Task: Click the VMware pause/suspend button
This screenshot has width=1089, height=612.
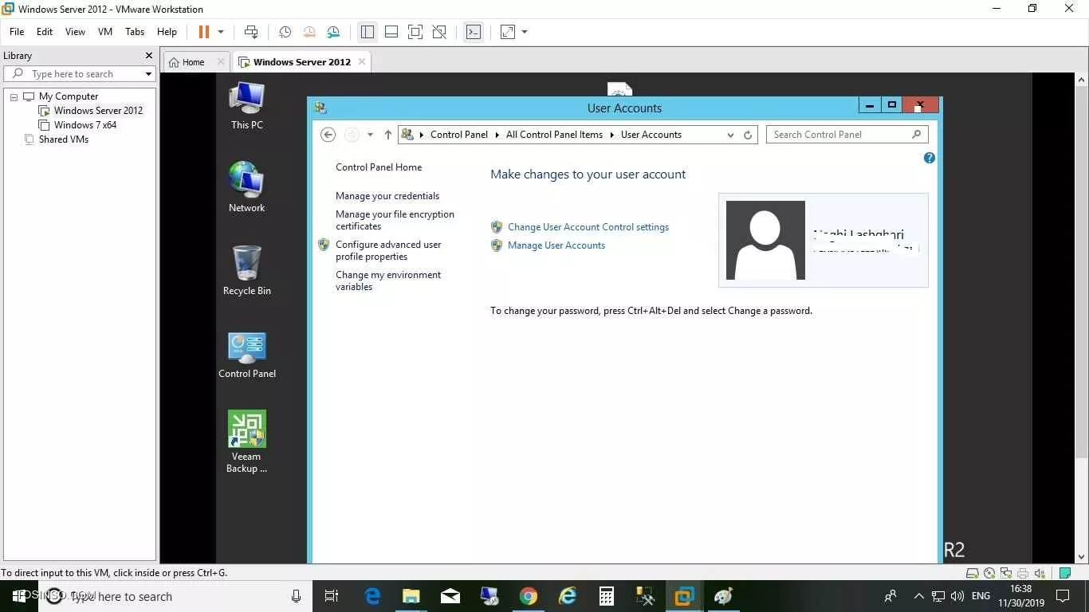Action: click(203, 32)
